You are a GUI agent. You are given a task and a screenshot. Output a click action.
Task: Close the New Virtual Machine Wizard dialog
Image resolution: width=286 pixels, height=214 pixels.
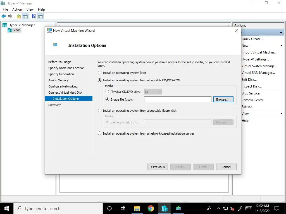[237, 31]
